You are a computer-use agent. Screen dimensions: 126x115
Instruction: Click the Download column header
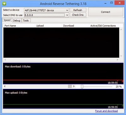click(x=76, y=26)
